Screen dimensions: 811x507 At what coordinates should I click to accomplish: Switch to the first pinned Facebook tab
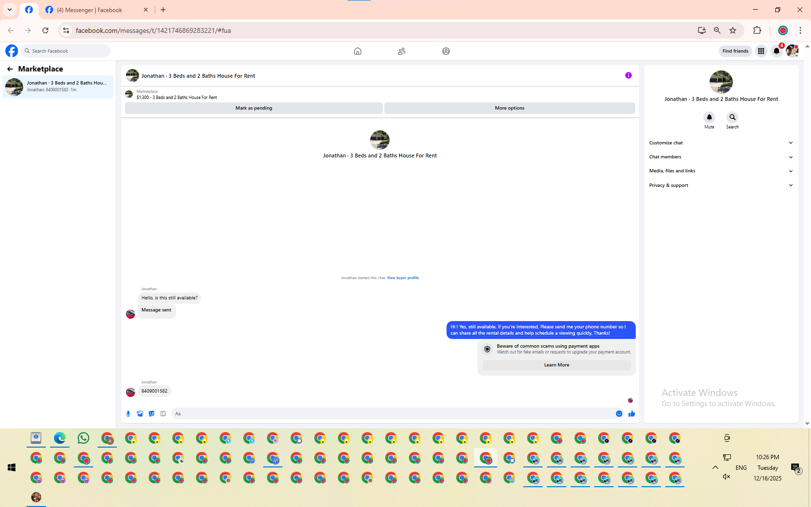tap(29, 10)
